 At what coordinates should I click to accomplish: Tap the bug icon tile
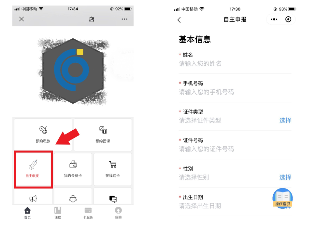pos(73,199)
